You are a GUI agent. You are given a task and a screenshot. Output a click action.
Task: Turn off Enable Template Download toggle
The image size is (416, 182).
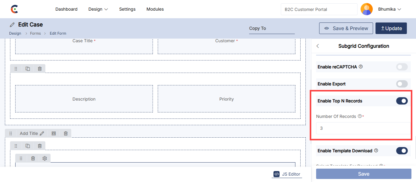(402, 151)
